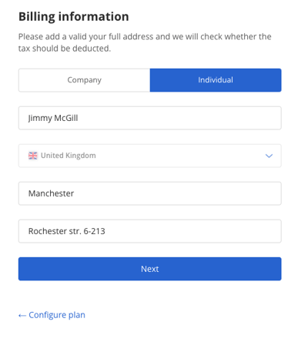Screen dimensions: 308x342
Task: Go back via Configure plan link
Action: click(52, 315)
